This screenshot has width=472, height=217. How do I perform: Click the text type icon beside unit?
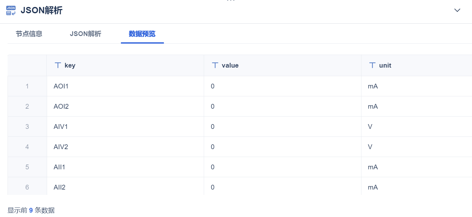pos(372,65)
